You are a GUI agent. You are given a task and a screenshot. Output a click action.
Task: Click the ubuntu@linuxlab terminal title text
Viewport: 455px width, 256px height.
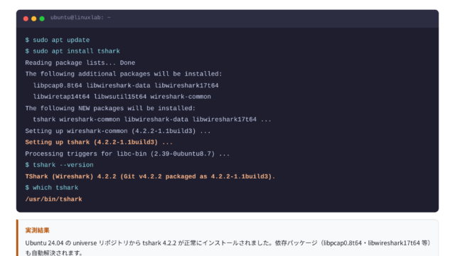click(x=80, y=17)
